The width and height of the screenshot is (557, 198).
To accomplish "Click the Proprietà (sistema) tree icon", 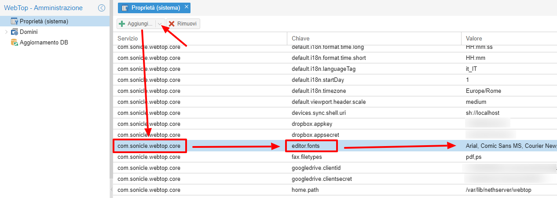I will 14,21.
